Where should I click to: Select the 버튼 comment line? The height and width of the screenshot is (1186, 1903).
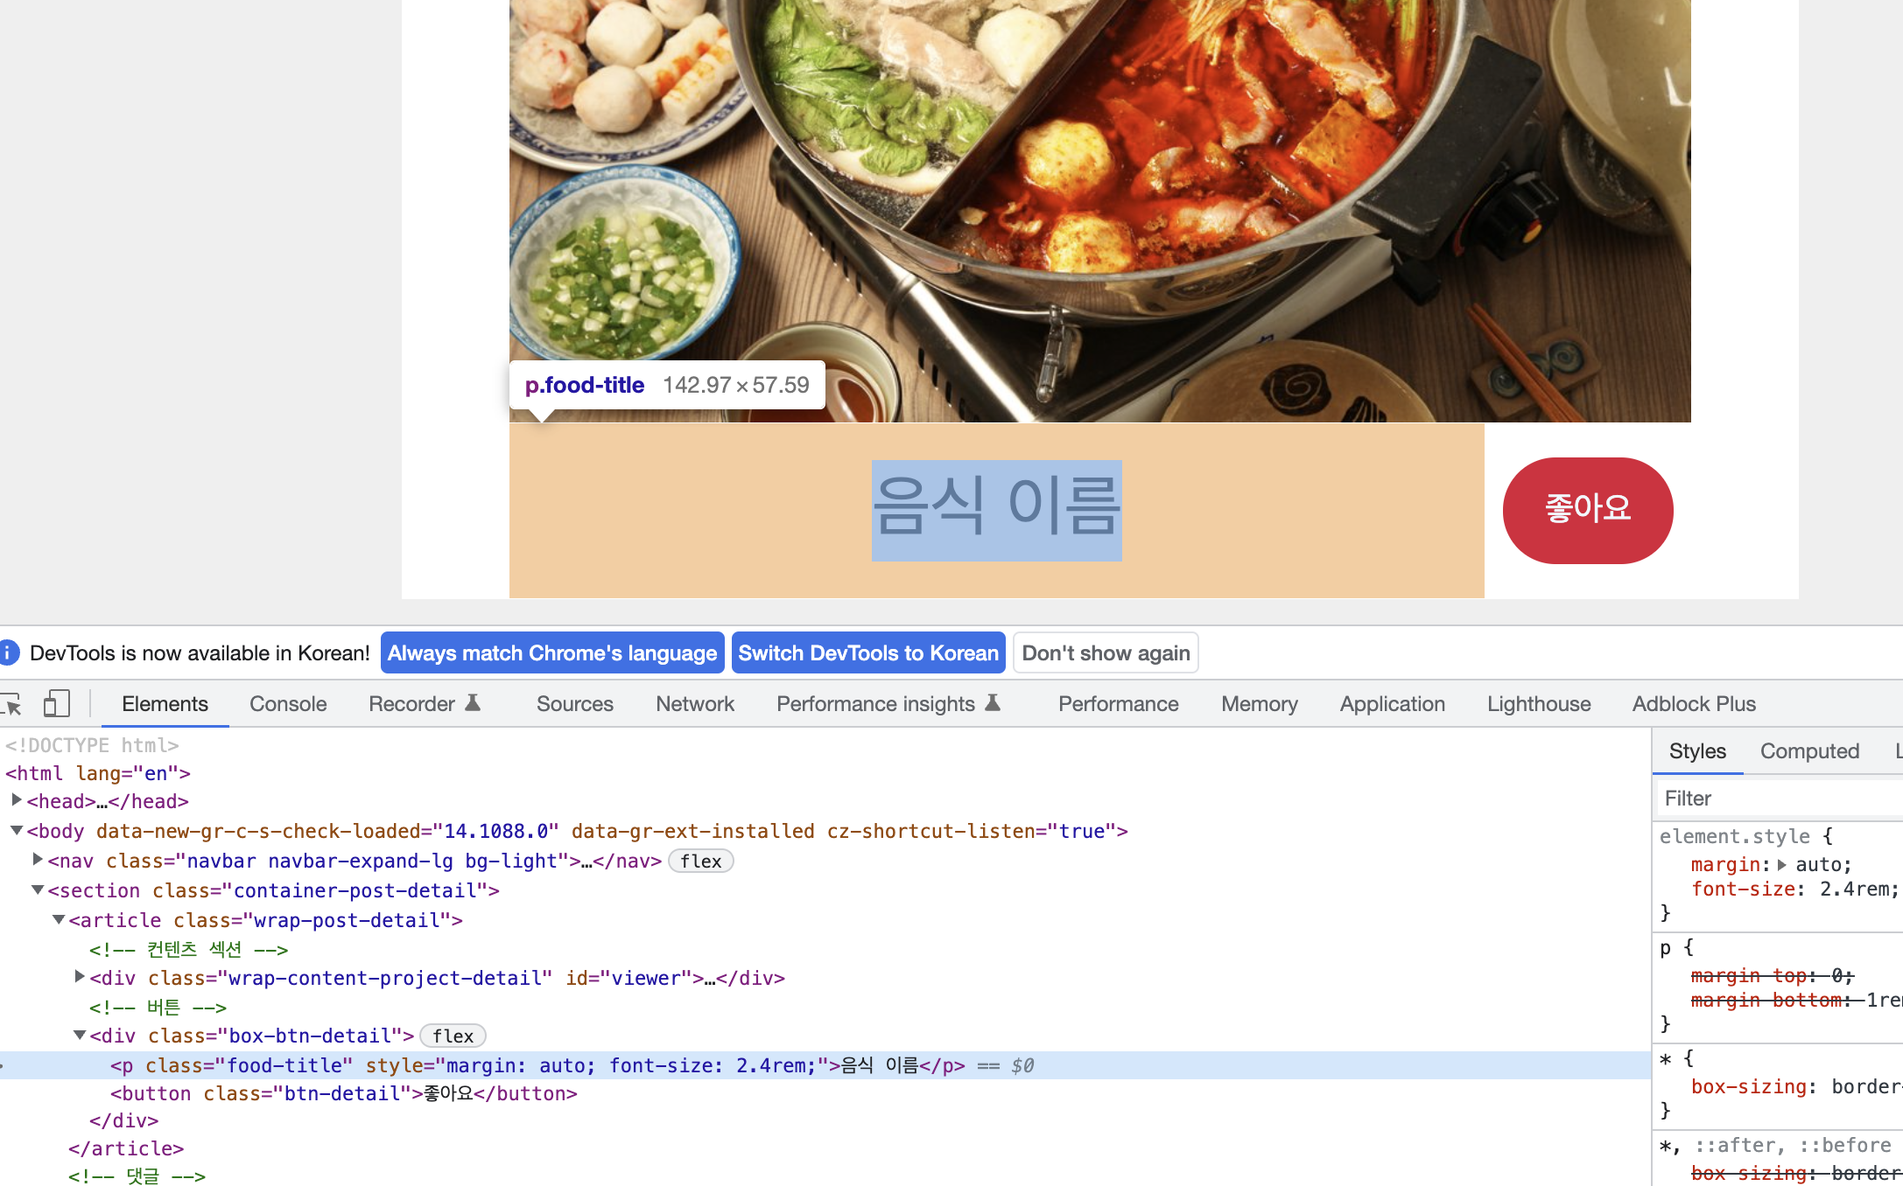pos(158,1007)
